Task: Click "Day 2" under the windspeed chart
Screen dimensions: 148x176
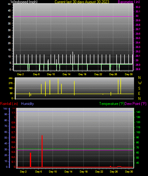Action: 20,74
